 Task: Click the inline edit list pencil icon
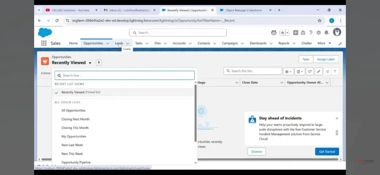coord(318,71)
